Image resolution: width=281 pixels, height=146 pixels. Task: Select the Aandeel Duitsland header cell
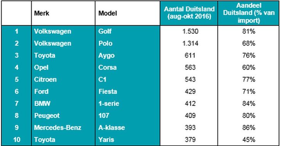(x=249, y=13)
